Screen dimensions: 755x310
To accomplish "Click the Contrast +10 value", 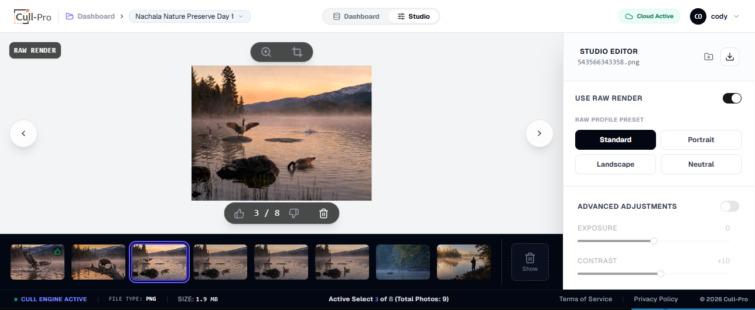I will point(723,261).
